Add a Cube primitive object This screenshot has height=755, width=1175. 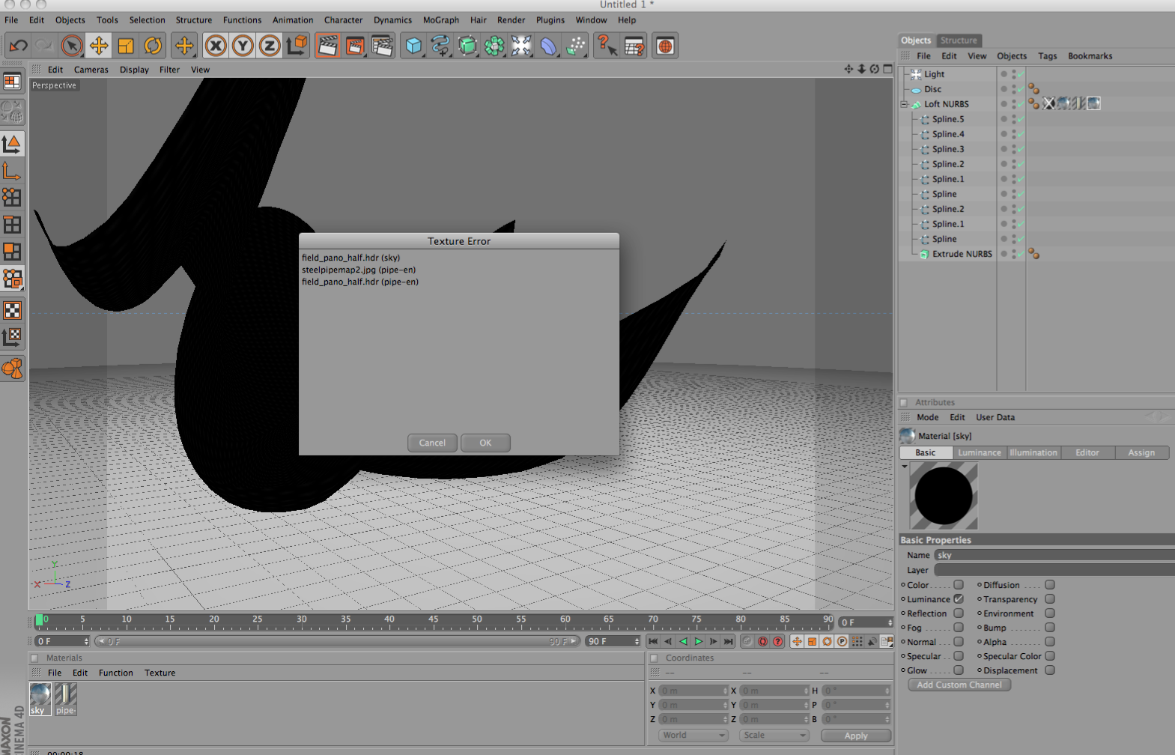tap(413, 46)
